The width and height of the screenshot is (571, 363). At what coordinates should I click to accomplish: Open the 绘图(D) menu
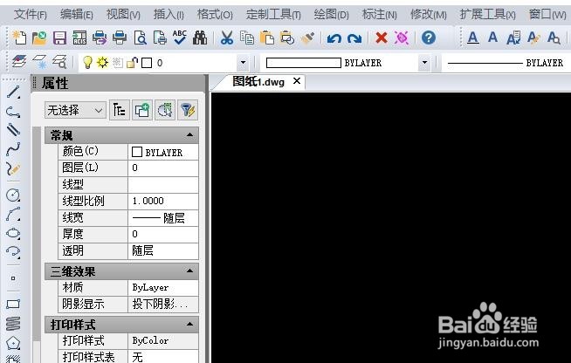(x=332, y=15)
